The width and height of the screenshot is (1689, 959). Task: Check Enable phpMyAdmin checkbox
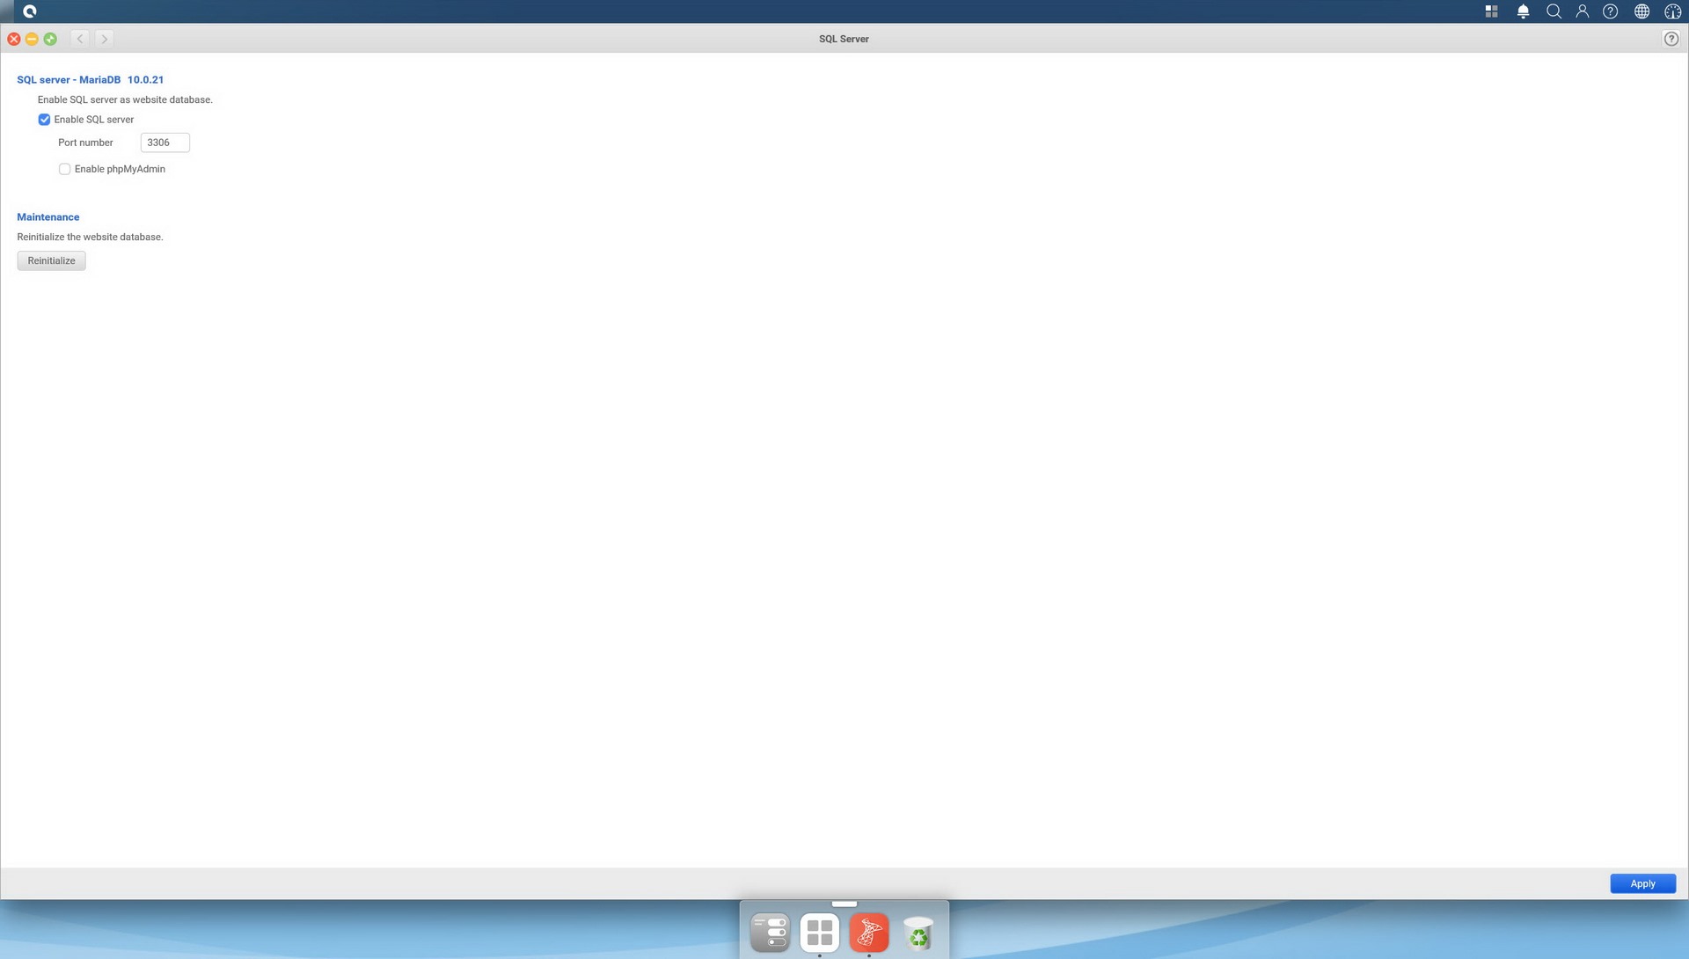point(64,169)
